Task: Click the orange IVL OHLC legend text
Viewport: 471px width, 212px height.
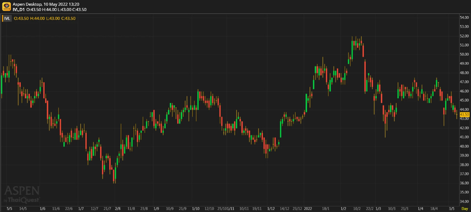Action: (44, 18)
